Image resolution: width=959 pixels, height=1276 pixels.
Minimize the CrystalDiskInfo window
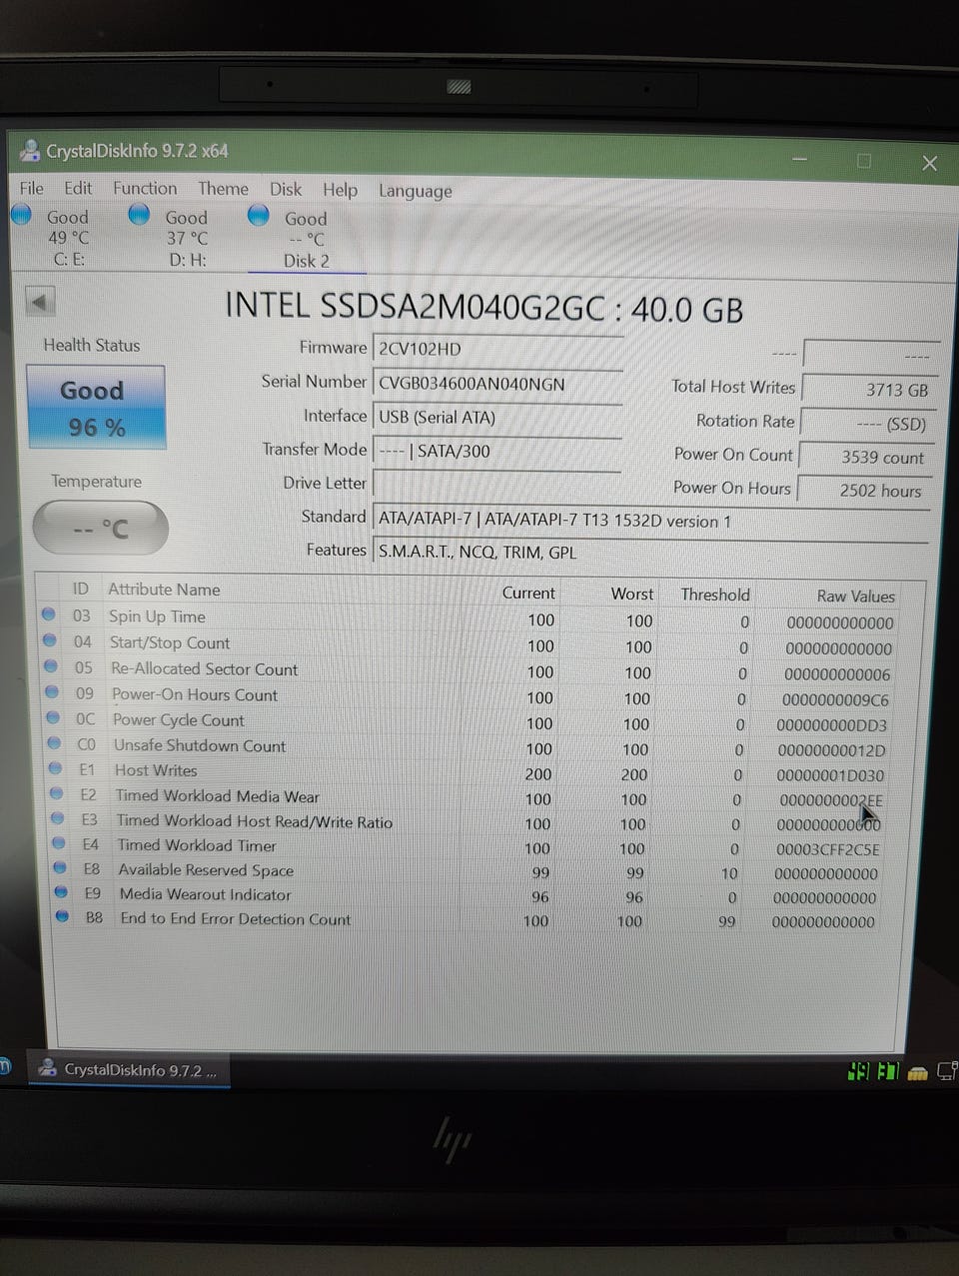[x=799, y=159]
